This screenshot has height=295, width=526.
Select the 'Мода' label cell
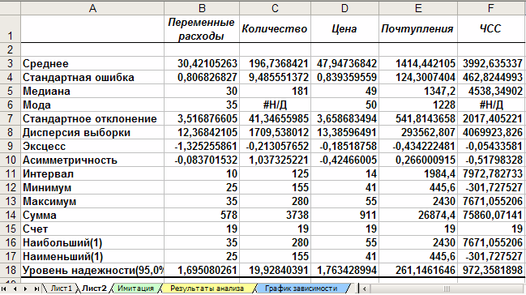pos(92,105)
